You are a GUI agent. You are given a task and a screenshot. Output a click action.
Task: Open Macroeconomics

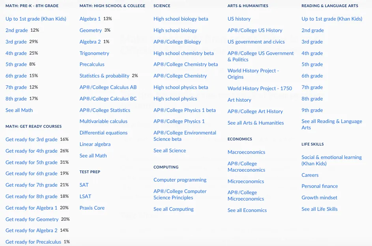[247, 152]
